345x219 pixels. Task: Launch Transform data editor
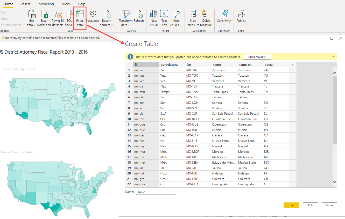[x=125, y=18]
